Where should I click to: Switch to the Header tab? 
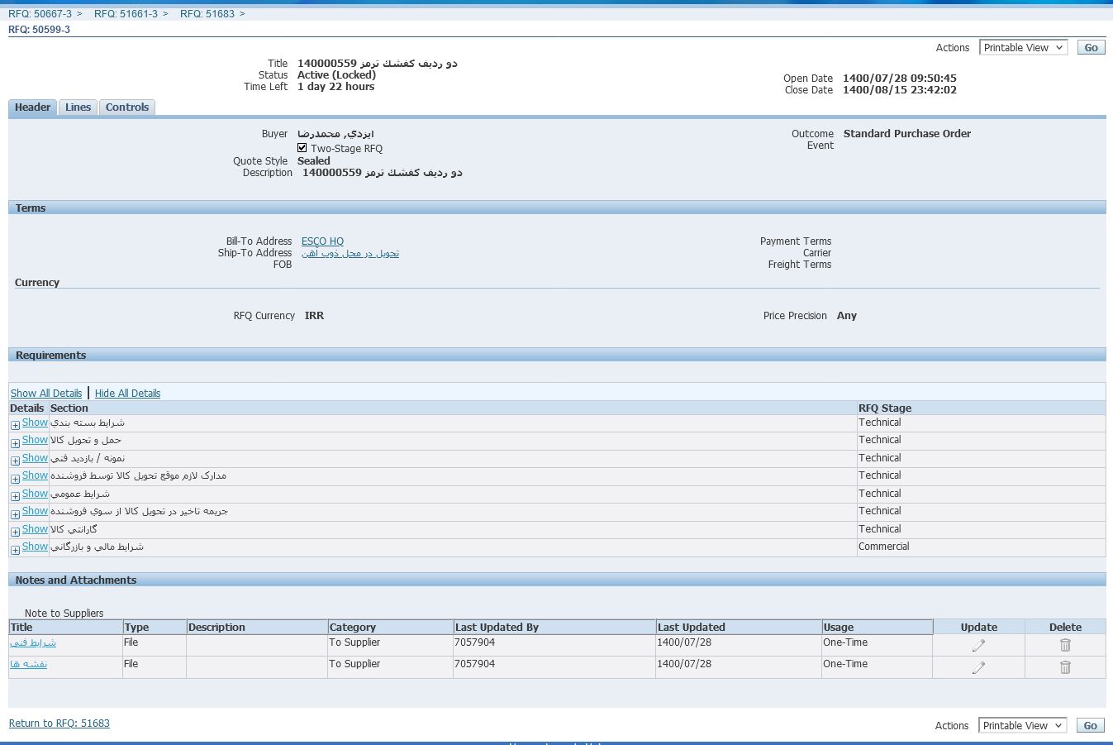tap(33, 107)
